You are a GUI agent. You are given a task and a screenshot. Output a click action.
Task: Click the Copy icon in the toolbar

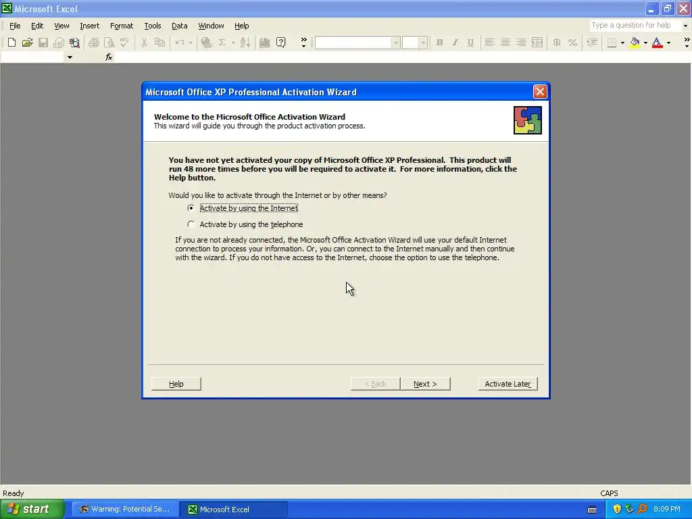[x=159, y=43]
